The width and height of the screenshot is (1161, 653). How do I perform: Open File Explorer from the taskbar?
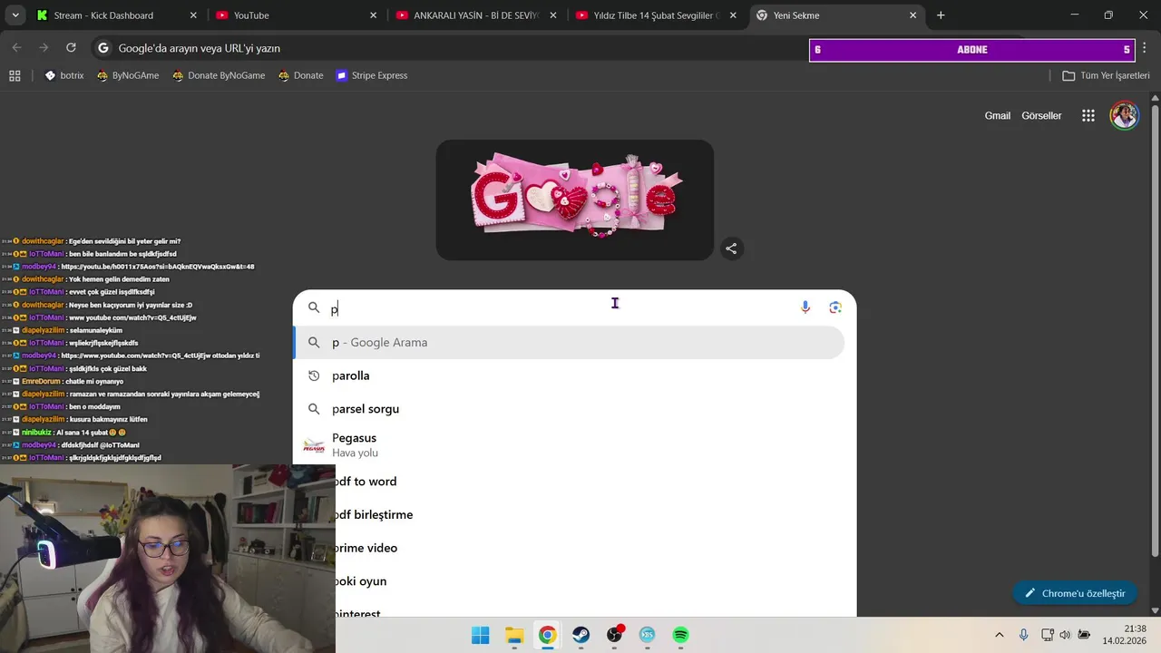point(514,635)
